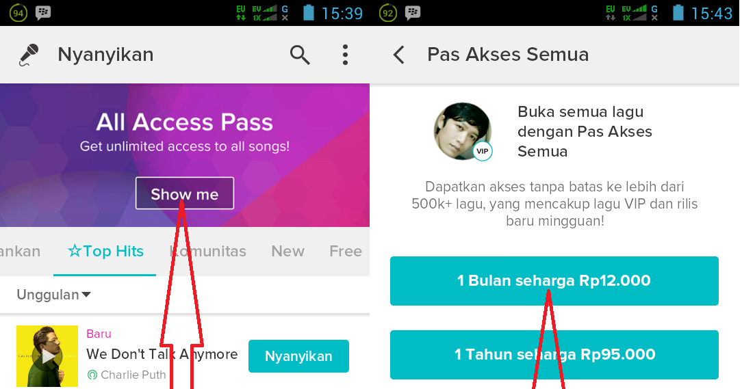Go back with the left chevron arrow
742x389 pixels.
(x=399, y=55)
